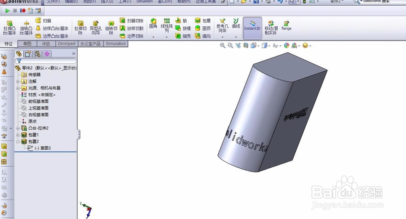Viewport: 406px width, 219px height.
Task: Stop the macro with the square button
Action: click(15, 11)
